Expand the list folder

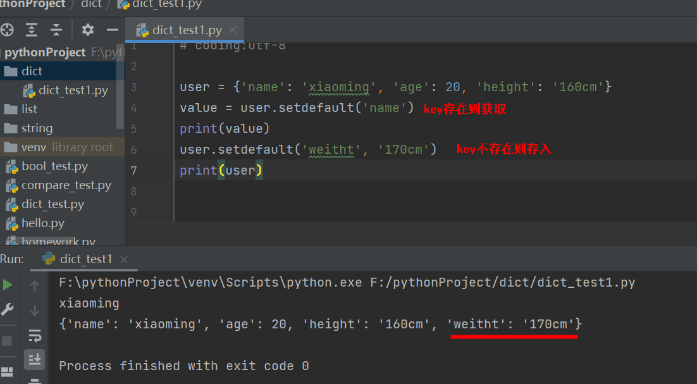click(x=29, y=109)
